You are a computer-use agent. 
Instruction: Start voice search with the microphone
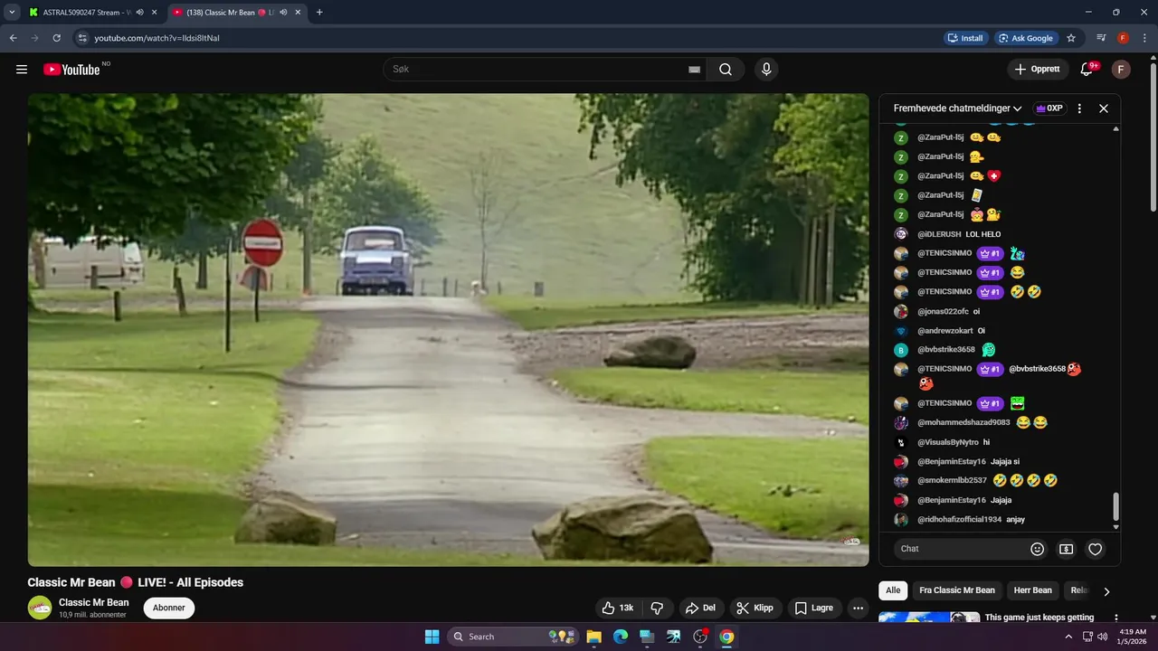pos(766,70)
